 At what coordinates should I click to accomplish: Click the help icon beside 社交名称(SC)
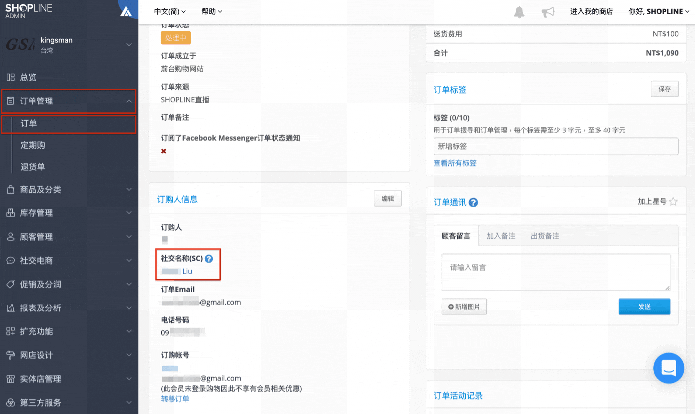click(209, 259)
